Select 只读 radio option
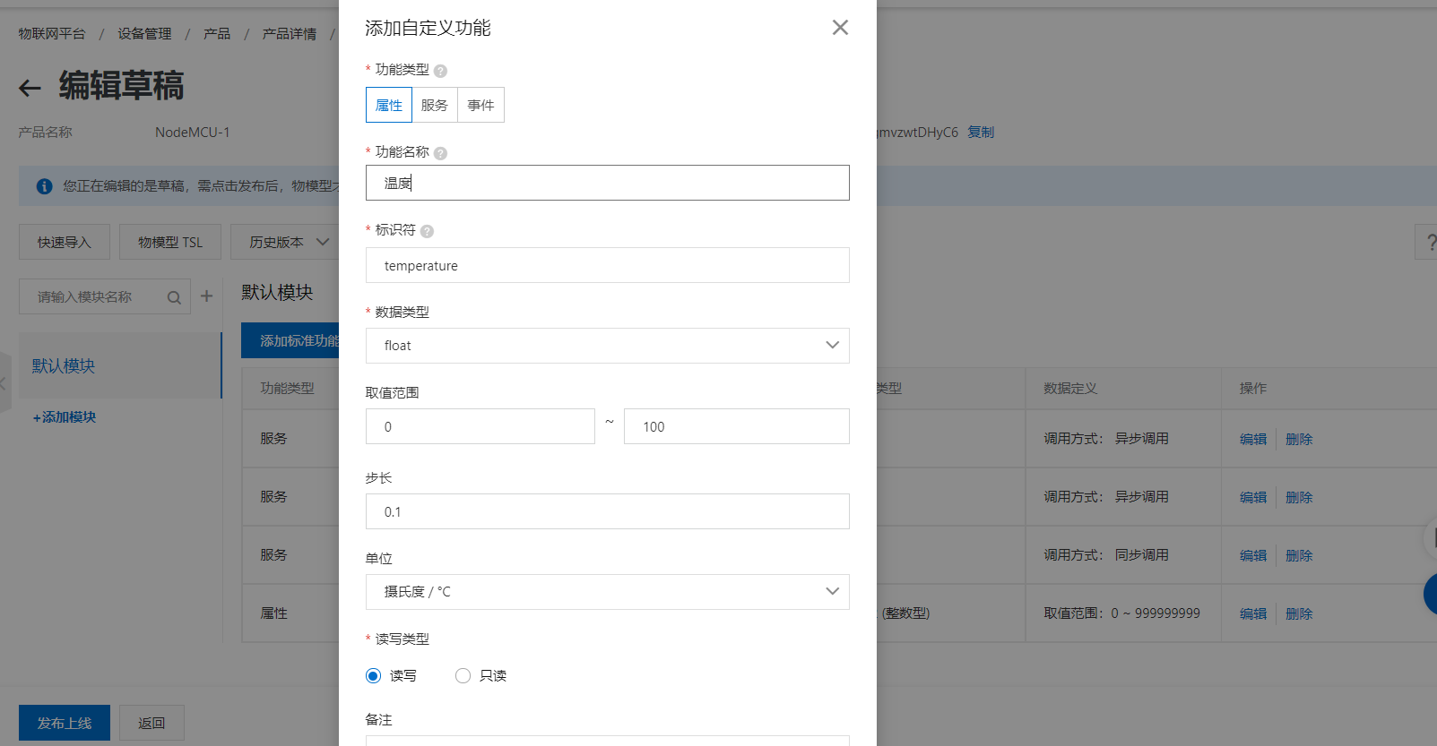 click(x=463, y=676)
